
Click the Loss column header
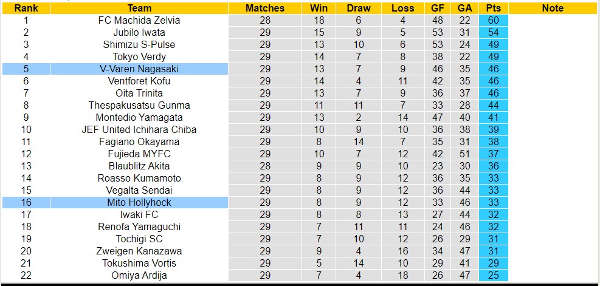click(403, 8)
